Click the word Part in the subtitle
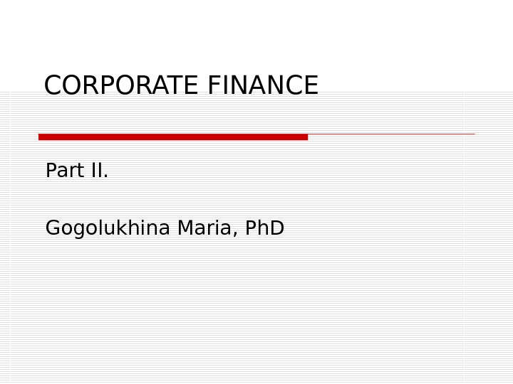This screenshot has width=513, height=384. click(x=63, y=171)
